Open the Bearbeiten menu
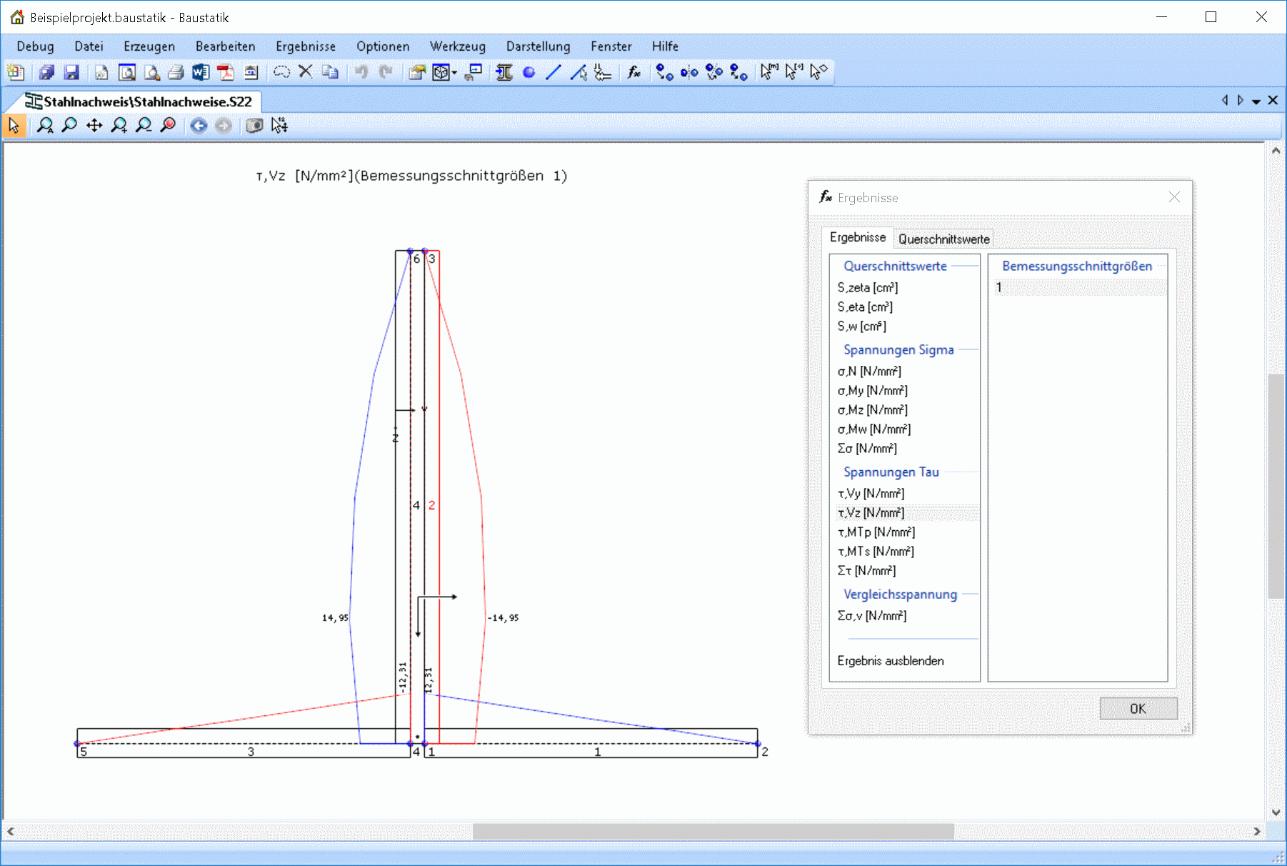The image size is (1287, 866). click(x=226, y=46)
